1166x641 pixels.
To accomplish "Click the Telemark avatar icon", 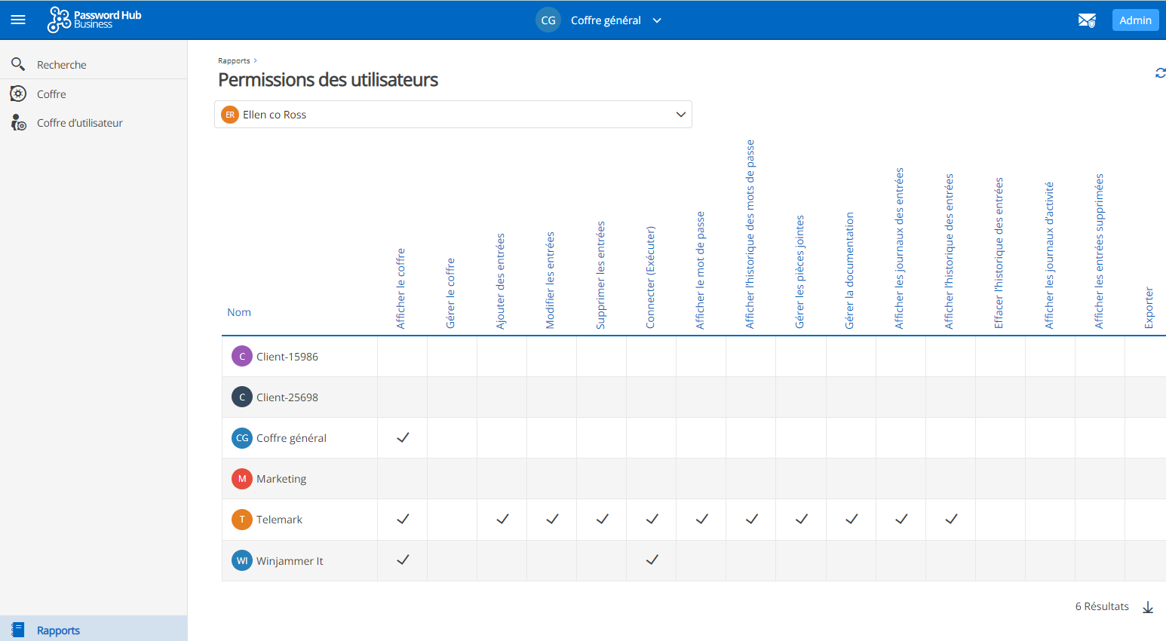I will pos(241,520).
